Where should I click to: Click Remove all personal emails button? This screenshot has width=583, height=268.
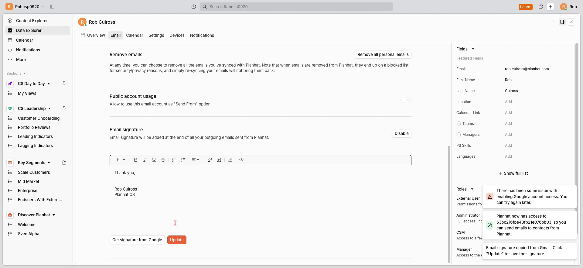(383, 54)
